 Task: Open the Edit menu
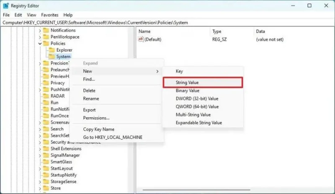18,15
